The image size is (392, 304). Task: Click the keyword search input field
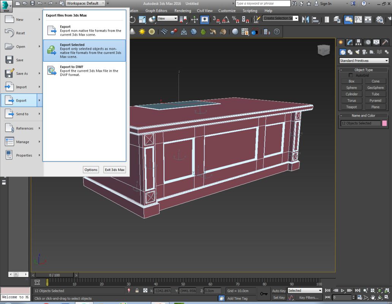click(x=262, y=3)
